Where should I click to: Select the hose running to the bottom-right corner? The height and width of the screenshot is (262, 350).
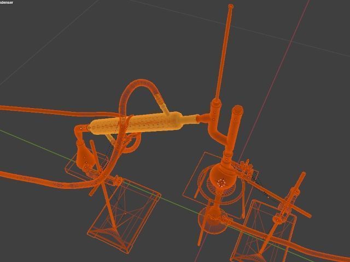click(288, 242)
